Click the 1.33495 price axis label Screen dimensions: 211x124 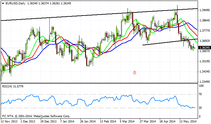(205, 82)
